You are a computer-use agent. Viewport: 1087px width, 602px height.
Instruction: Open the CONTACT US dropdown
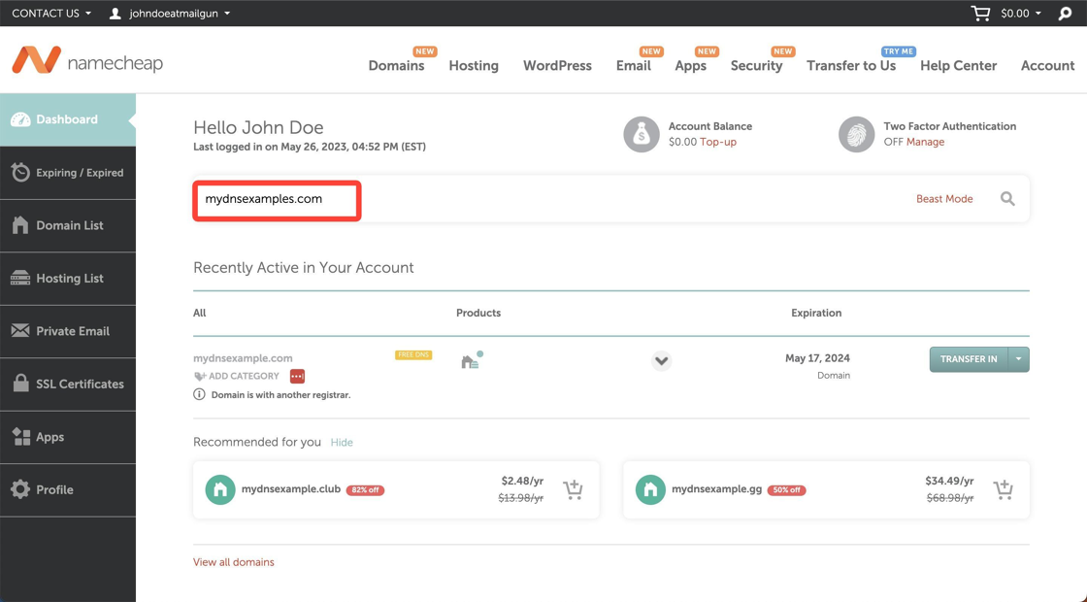pyautogui.click(x=51, y=14)
